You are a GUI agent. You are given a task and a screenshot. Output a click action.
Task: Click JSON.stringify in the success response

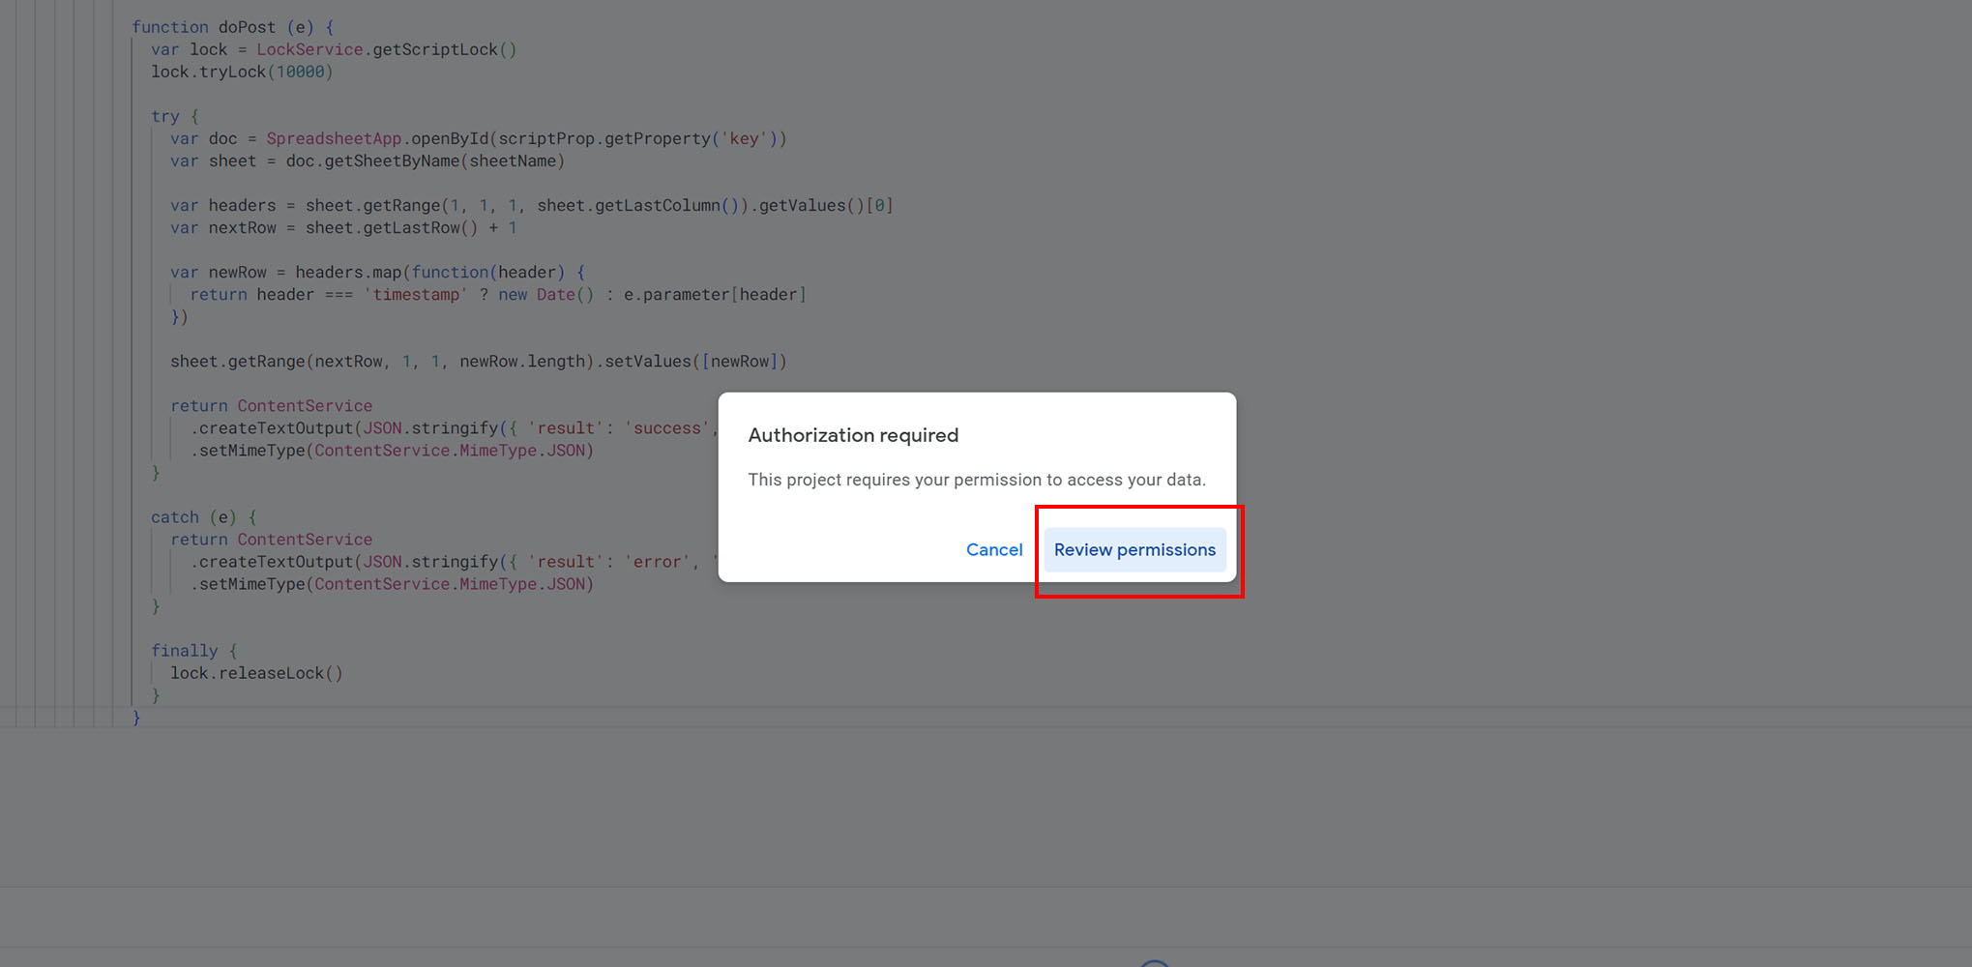tap(437, 427)
